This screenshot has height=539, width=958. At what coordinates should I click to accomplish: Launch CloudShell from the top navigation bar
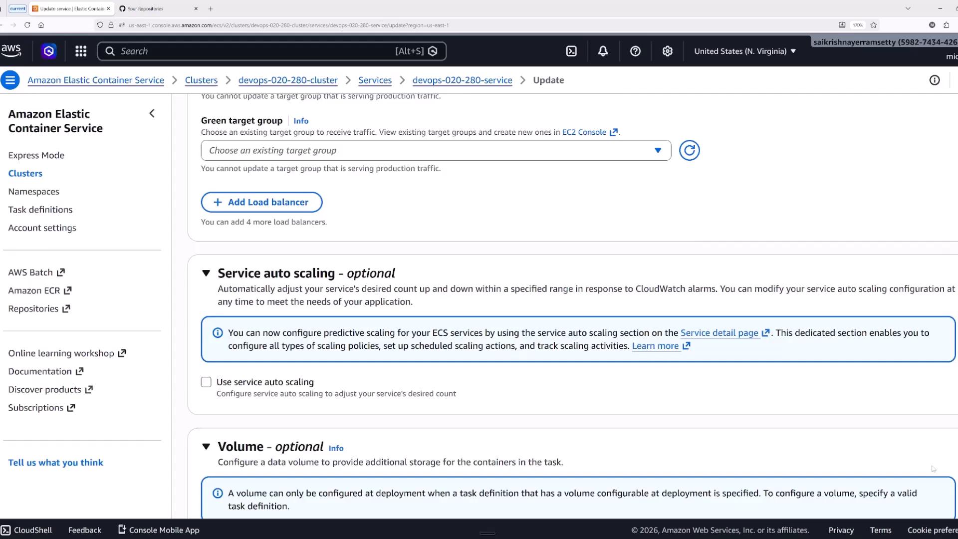click(x=571, y=51)
